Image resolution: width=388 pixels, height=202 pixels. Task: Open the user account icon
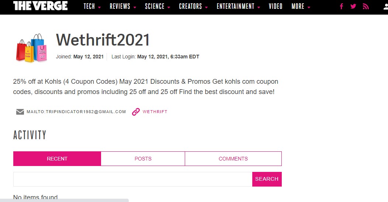(385, 6)
